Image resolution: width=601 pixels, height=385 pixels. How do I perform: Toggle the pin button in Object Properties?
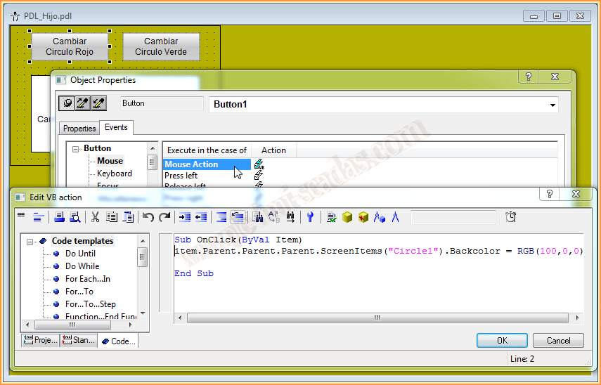tap(67, 103)
